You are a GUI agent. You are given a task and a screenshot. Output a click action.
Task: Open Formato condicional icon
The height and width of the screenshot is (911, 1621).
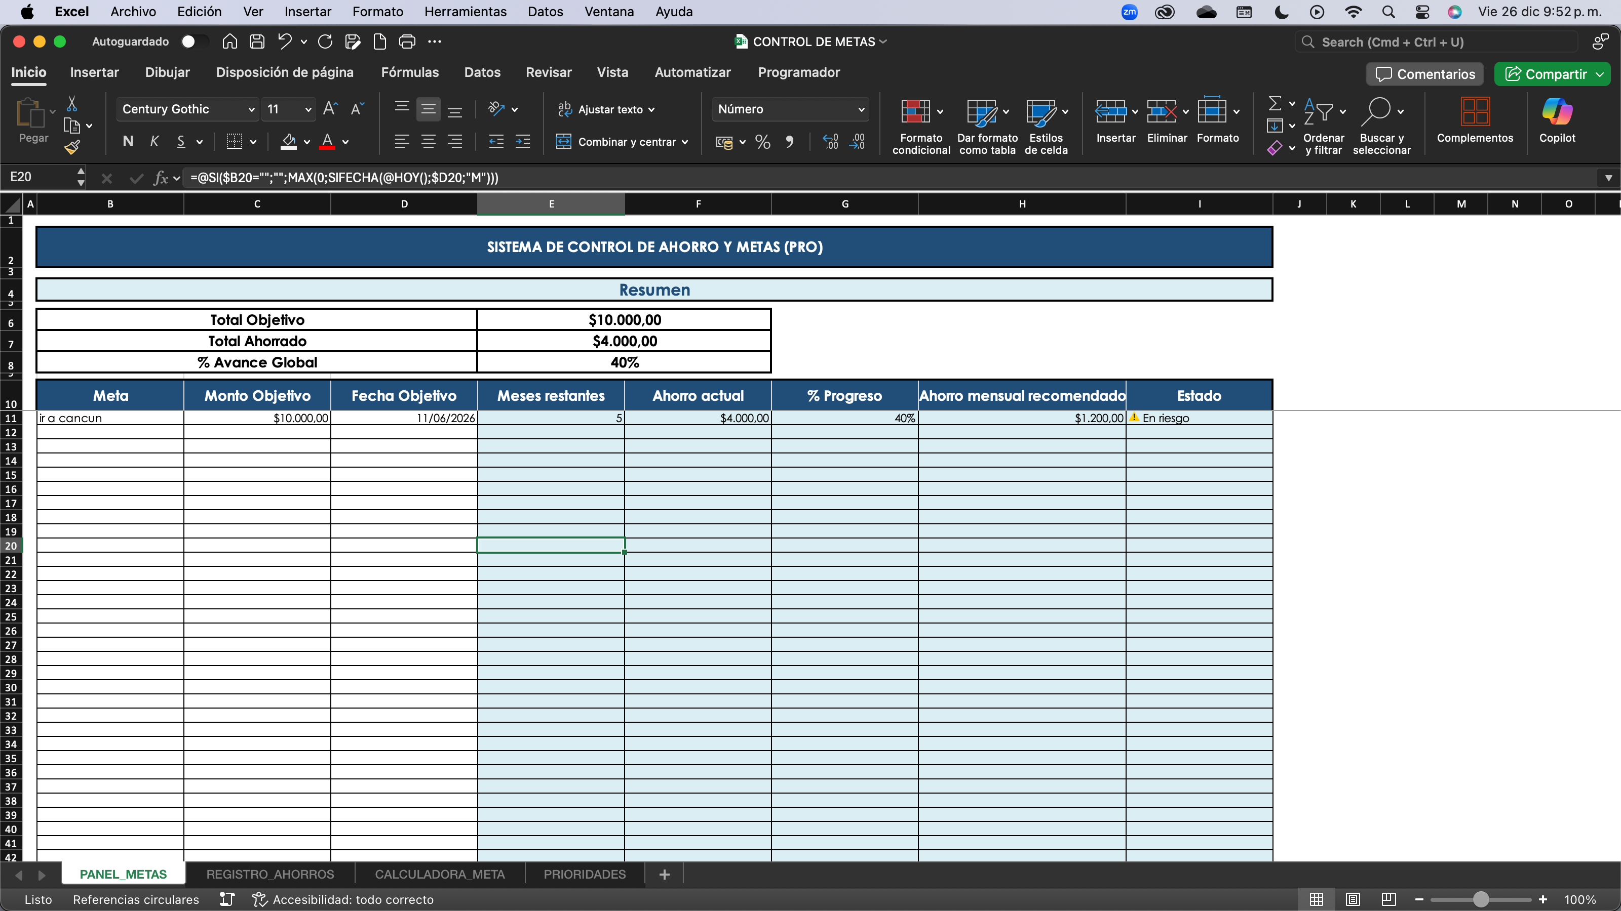tap(915, 112)
